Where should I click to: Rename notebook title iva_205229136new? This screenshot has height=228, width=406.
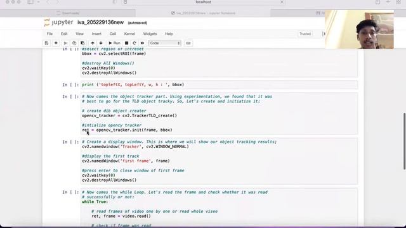[100, 23]
